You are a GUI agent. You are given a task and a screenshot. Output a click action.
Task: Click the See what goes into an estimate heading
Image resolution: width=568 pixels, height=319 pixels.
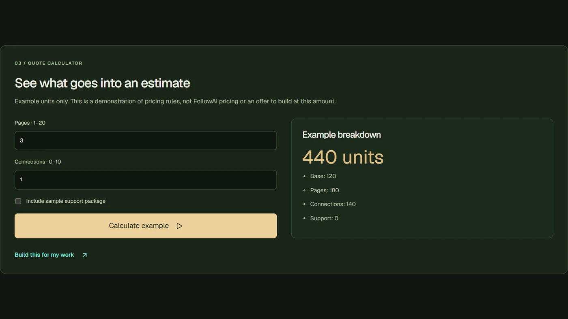tap(102, 83)
